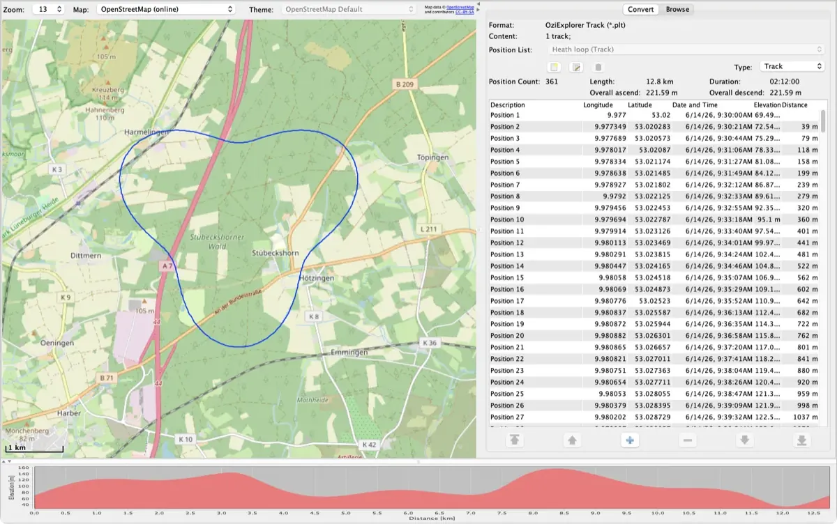
Task: Move selected position up one row
Action: coord(572,440)
